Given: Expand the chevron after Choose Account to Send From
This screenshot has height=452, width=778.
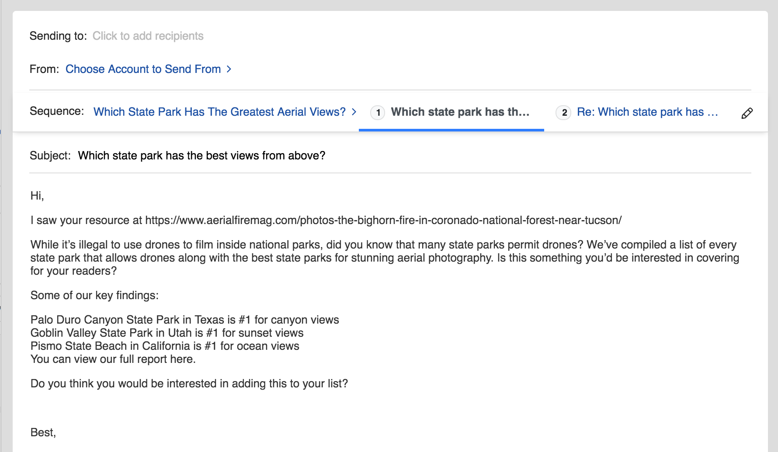Looking at the screenshot, I should (x=229, y=69).
